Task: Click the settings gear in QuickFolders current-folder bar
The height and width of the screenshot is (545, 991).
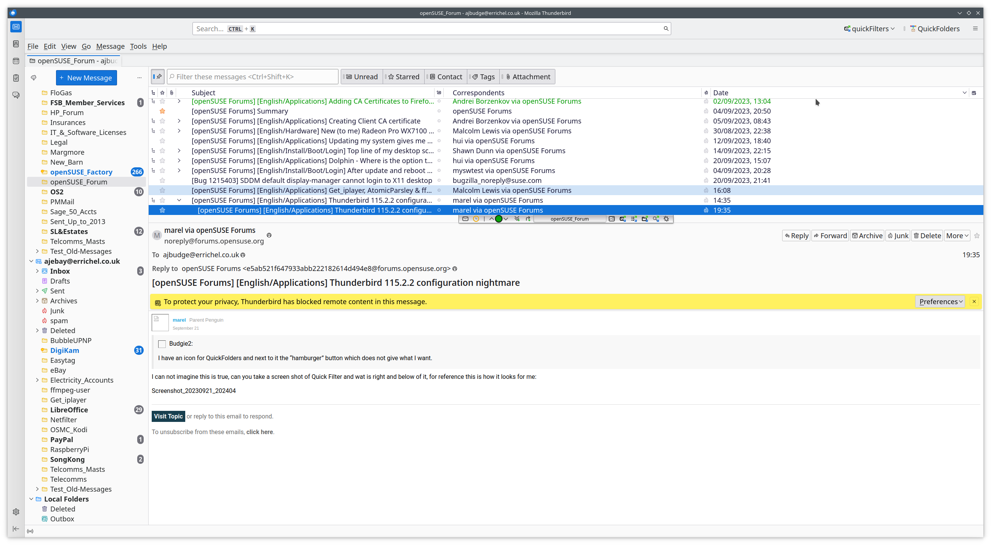Action: [666, 219]
